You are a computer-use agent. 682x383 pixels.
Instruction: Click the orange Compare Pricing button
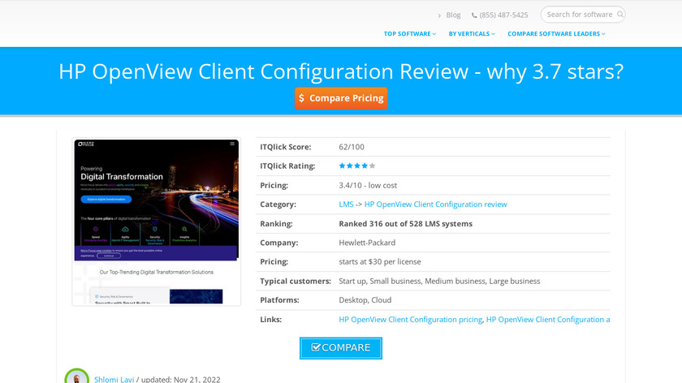(341, 98)
